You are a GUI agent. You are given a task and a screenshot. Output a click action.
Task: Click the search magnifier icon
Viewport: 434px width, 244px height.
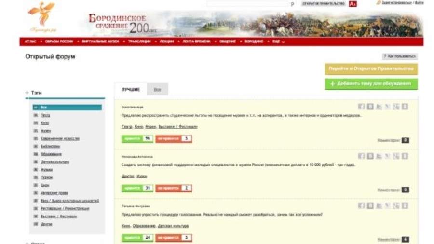pos(292,4)
